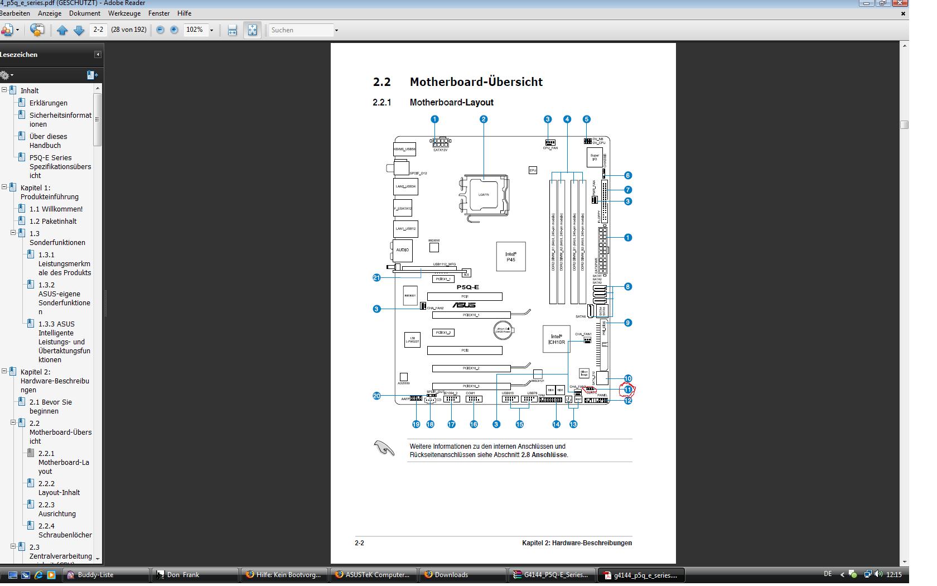The height and width of the screenshot is (586, 937).
Task: Click the network tray icon
Action: (868, 574)
